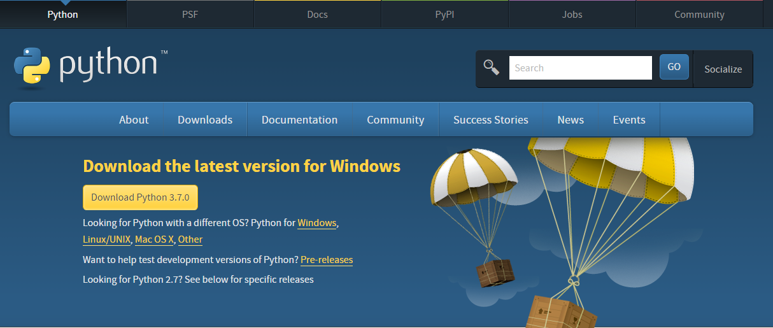Open the Downloads menu
The width and height of the screenshot is (773, 328).
tap(205, 120)
